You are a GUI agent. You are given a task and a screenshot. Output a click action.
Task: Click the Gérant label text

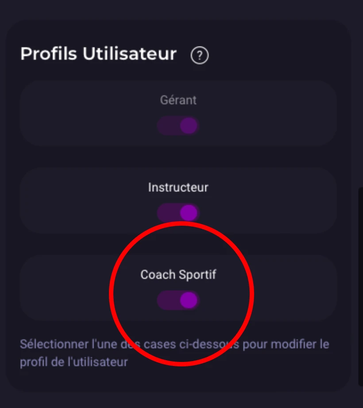(x=178, y=100)
